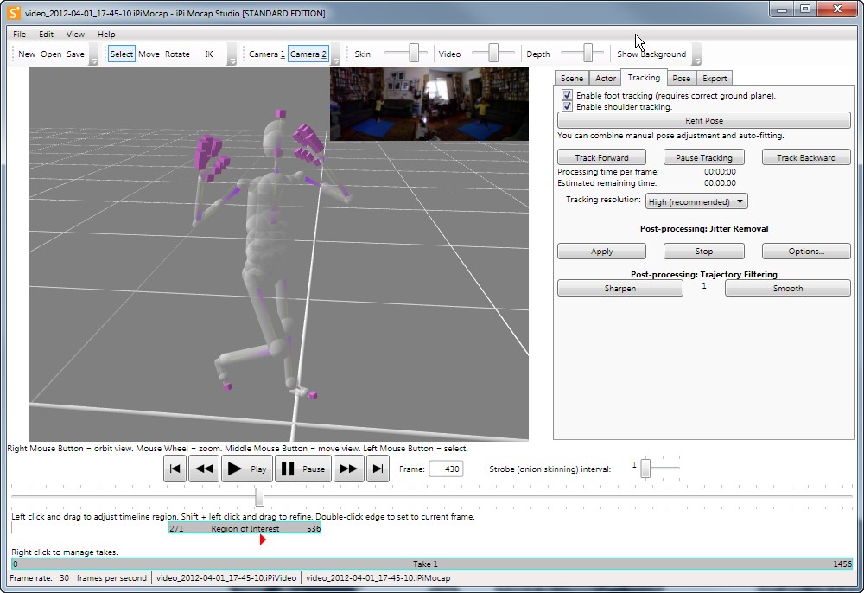Click Track Backward button
Viewport: 864px width, 593px height.
pyautogui.click(x=806, y=157)
